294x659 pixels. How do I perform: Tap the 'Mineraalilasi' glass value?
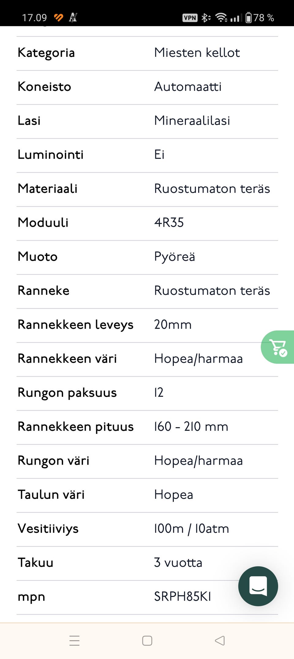192,121
